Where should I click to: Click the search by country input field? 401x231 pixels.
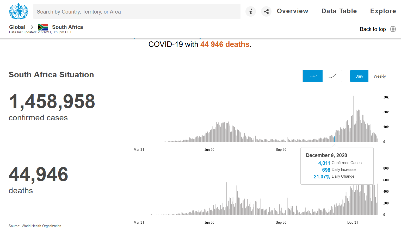(137, 11)
